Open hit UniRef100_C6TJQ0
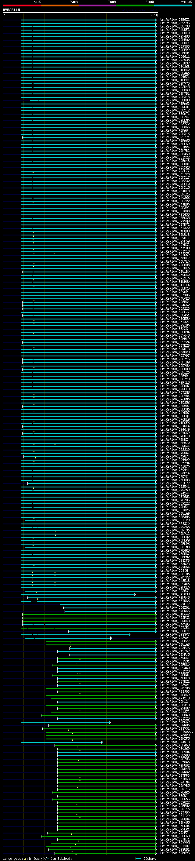Image resolution: width=195 pixels, height=861 pixels. 175,812
